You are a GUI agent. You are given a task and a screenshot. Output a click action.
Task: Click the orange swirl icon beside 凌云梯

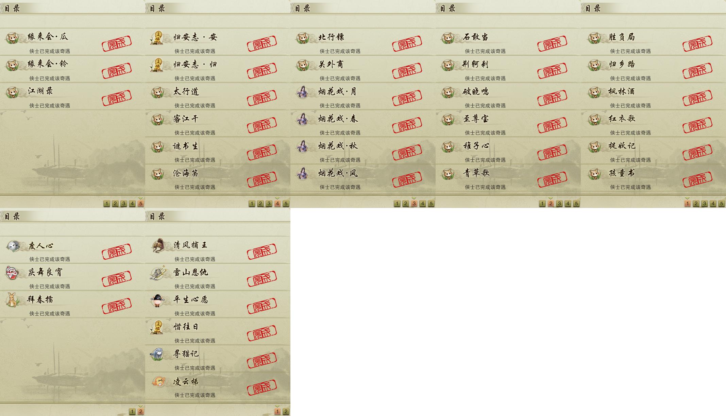(158, 381)
